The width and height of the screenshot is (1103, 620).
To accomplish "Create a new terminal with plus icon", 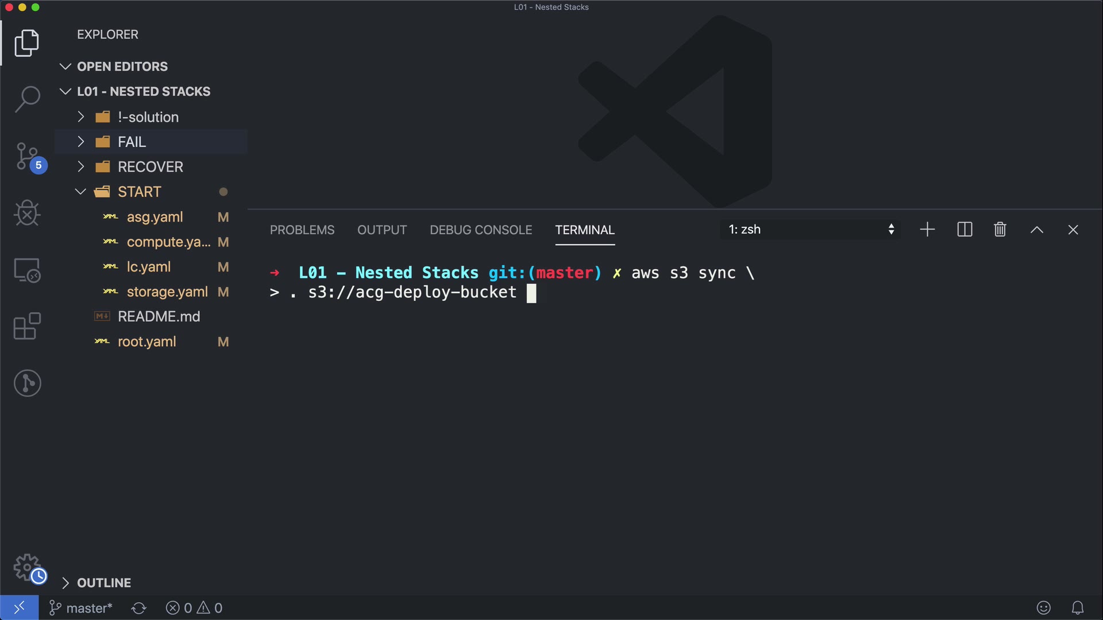I will point(927,230).
